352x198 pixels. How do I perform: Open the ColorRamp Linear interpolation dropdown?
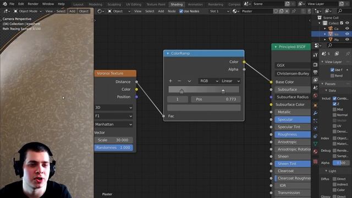click(x=230, y=81)
